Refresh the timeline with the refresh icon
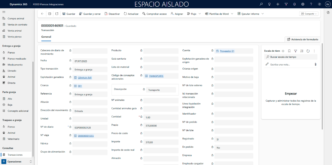The width and height of the screenshot is (332, 165). (x=308, y=51)
